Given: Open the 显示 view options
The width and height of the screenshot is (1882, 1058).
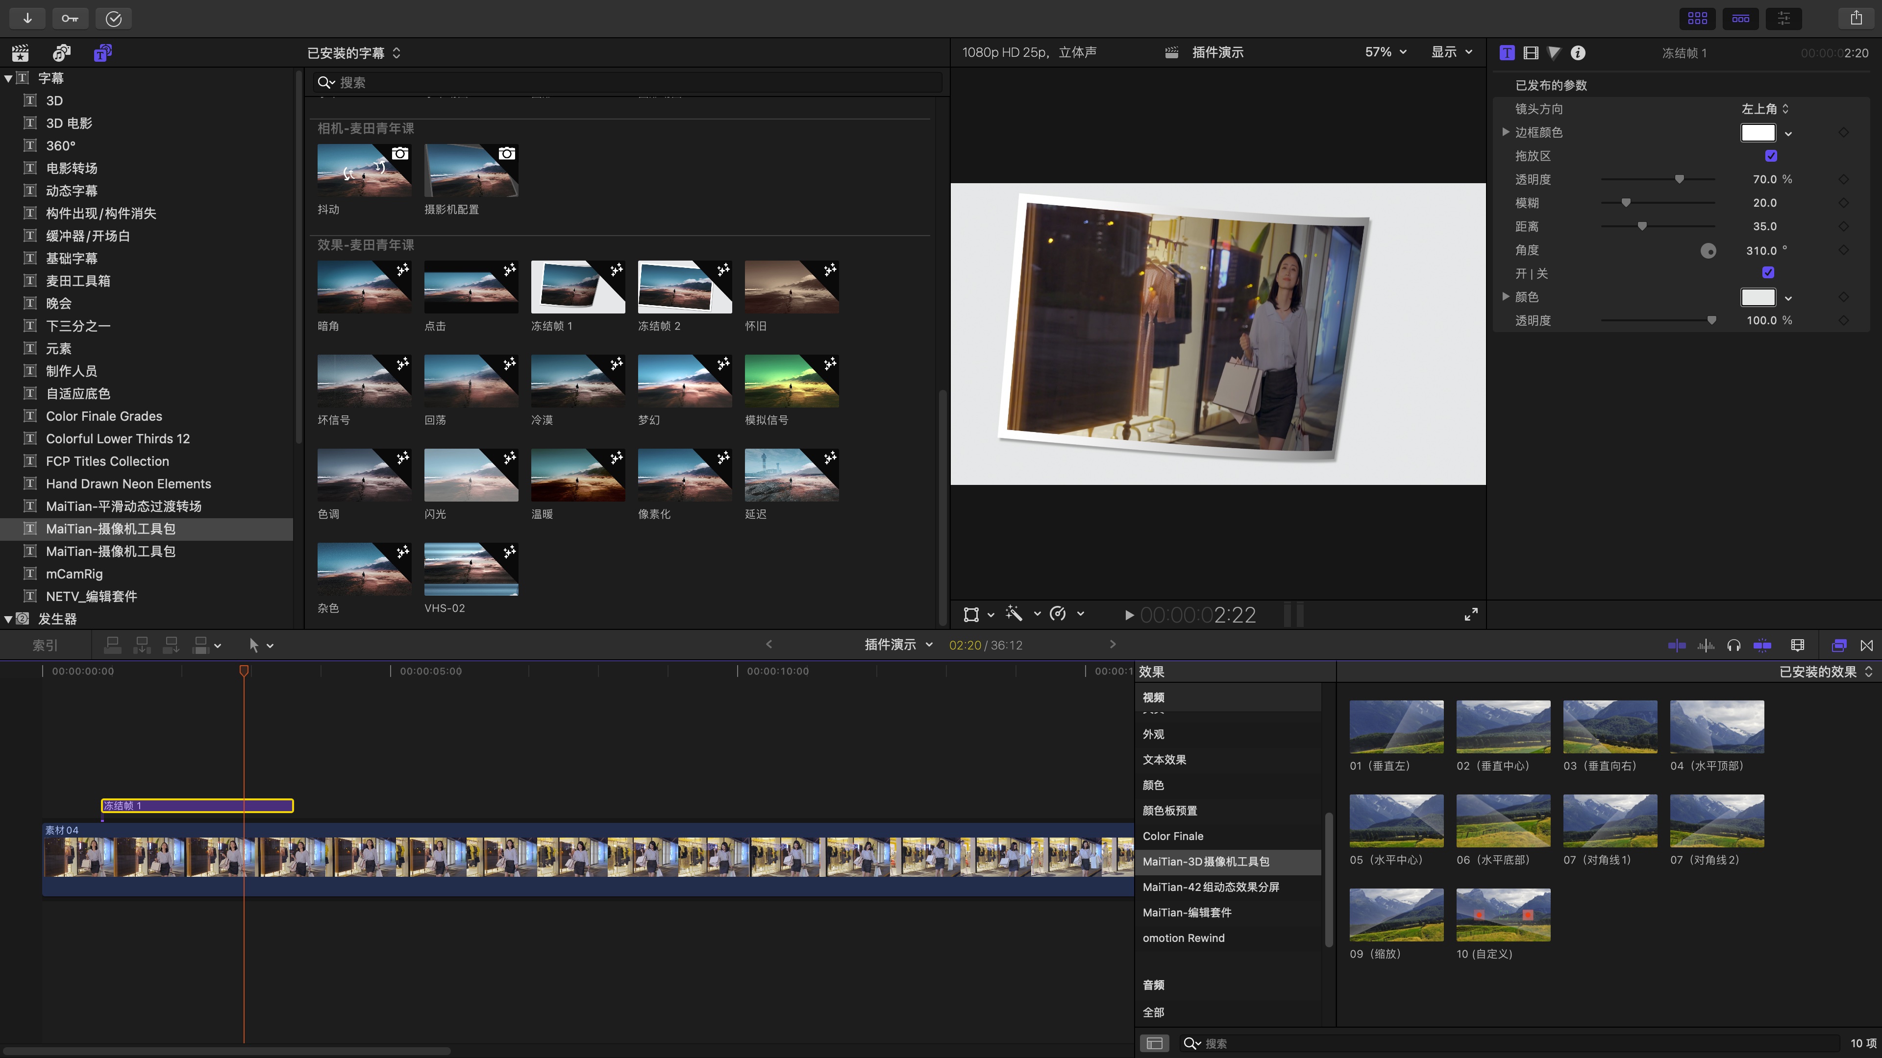Looking at the screenshot, I should [1451, 52].
